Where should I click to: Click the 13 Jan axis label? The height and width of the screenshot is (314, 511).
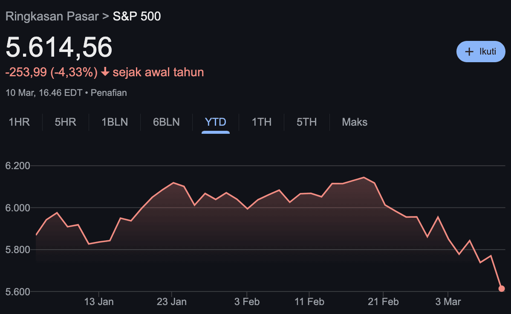click(x=98, y=301)
